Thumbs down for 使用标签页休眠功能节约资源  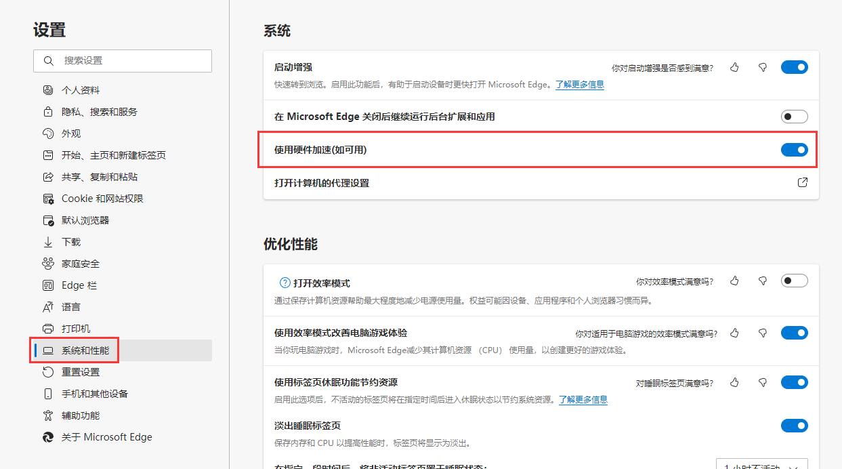tap(762, 383)
